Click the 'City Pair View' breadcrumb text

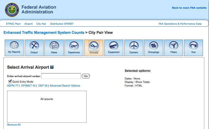pyautogui.click(x=101, y=33)
